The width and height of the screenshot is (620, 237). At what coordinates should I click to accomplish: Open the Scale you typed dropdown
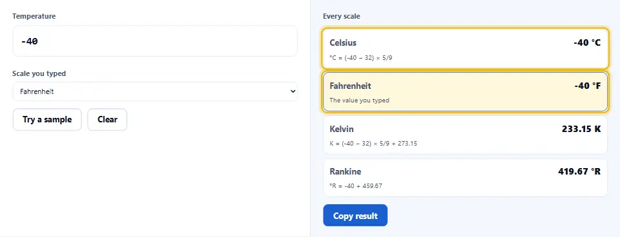155,91
